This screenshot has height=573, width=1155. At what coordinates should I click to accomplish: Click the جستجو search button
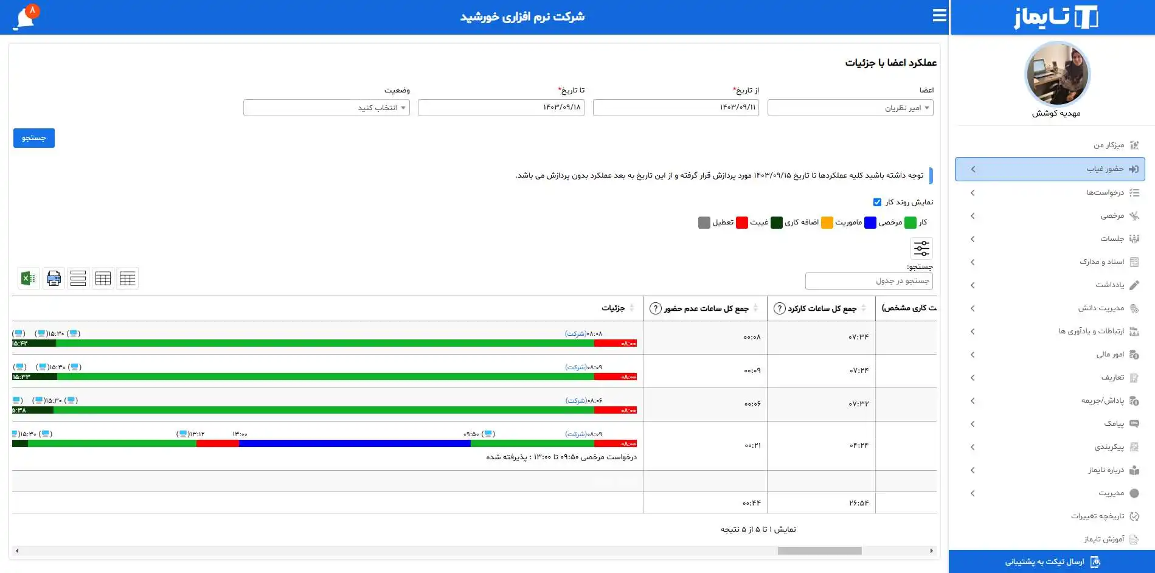[34, 138]
